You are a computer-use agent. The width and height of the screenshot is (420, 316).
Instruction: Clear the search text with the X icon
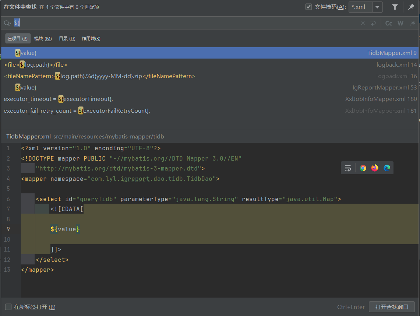(363, 23)
